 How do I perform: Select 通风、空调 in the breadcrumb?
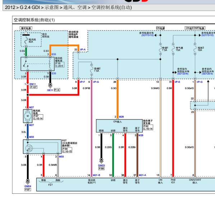tap(75, 8)
